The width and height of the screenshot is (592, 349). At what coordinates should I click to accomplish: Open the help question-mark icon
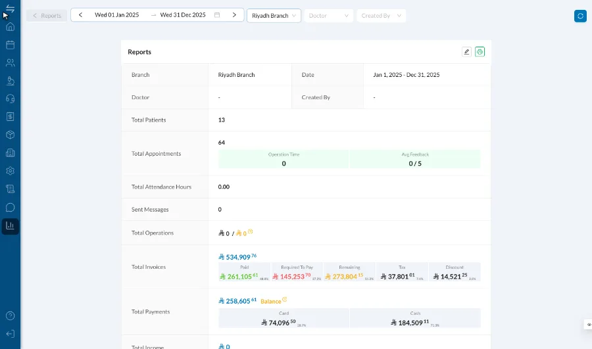click(x=10, y=315)
